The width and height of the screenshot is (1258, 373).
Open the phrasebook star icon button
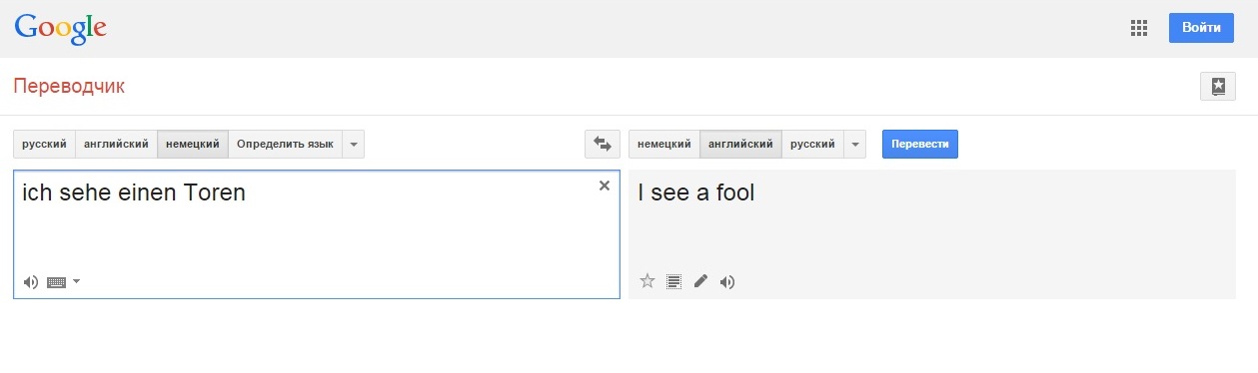[1218, 87]
